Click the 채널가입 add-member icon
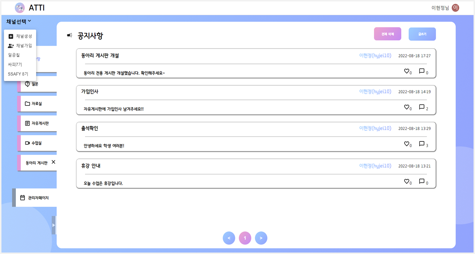 [10, 45]
